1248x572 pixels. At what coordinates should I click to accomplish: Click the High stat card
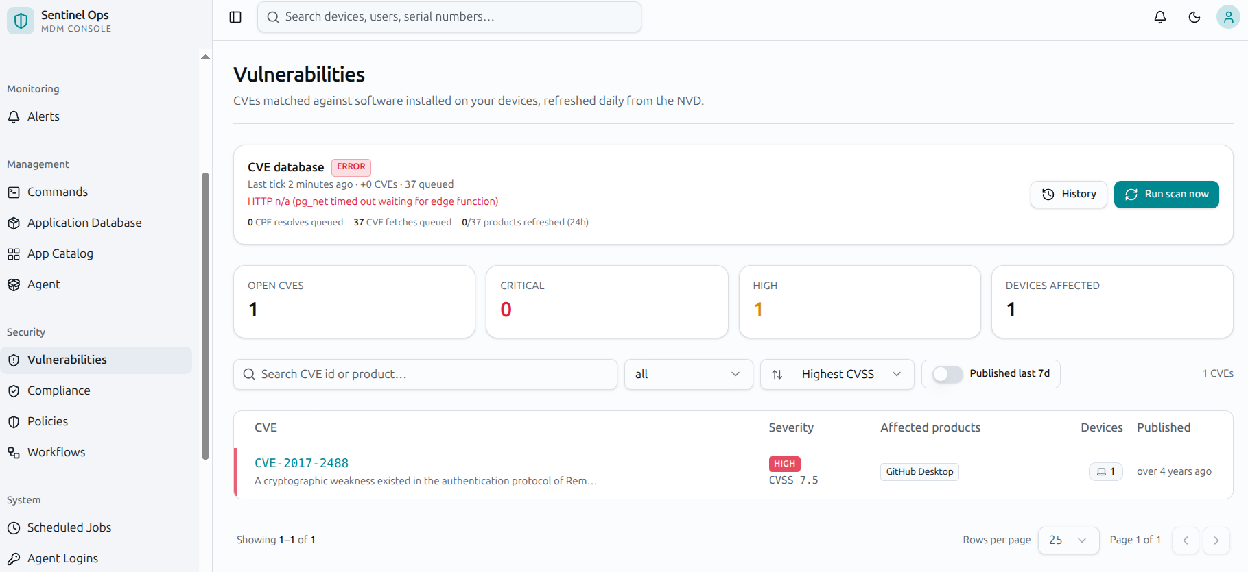tap(860, 301)
